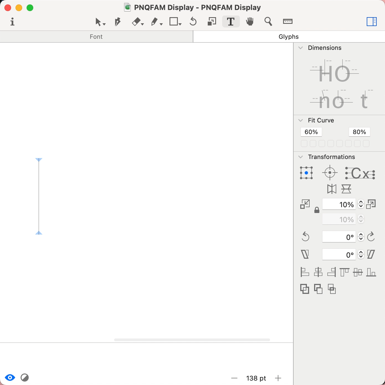
Task: Toggle the black-white preview mode icon
Action: (x=25, y=378)
